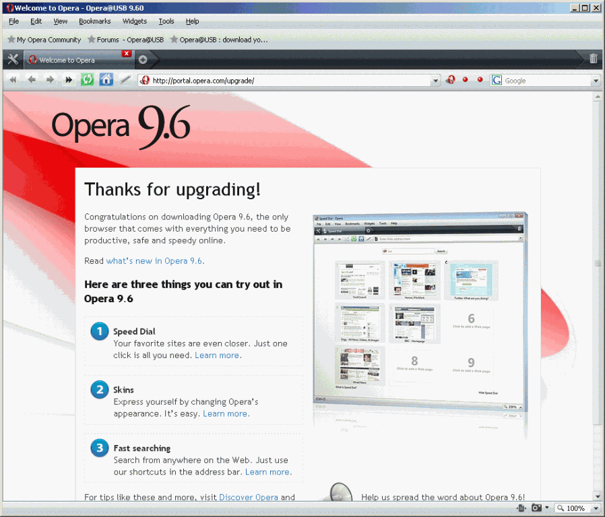The image size is (605, 517).
Task: Click the wand icon in address toolbar
Action: click(x=125, y=80)
